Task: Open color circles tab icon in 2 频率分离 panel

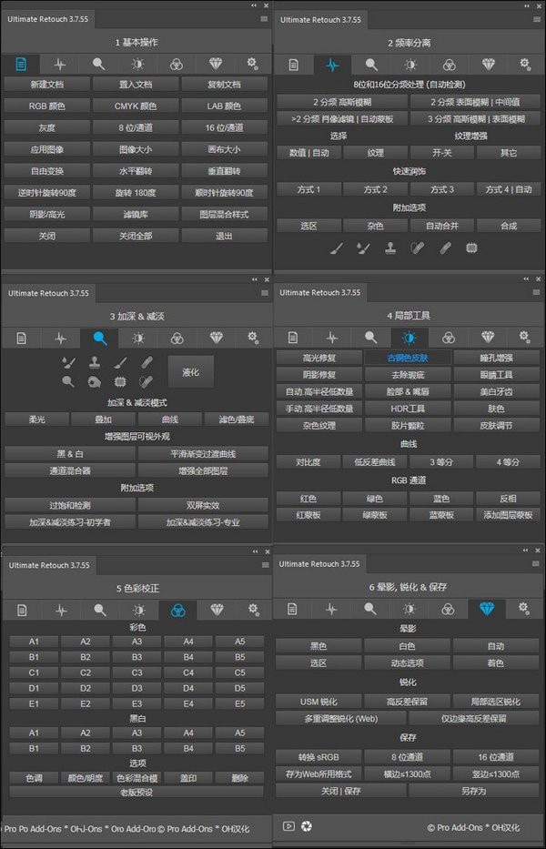Action: [x=449, y=65]
